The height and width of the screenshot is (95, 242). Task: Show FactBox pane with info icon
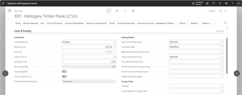(225, 23)
